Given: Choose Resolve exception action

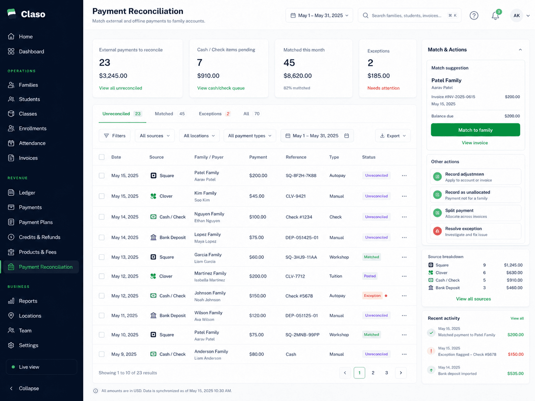Looking at the screenshot, I should (x=476, y=231).
